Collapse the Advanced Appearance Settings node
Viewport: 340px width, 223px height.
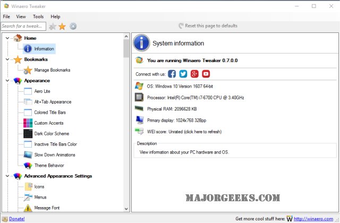tap(6, 176)
